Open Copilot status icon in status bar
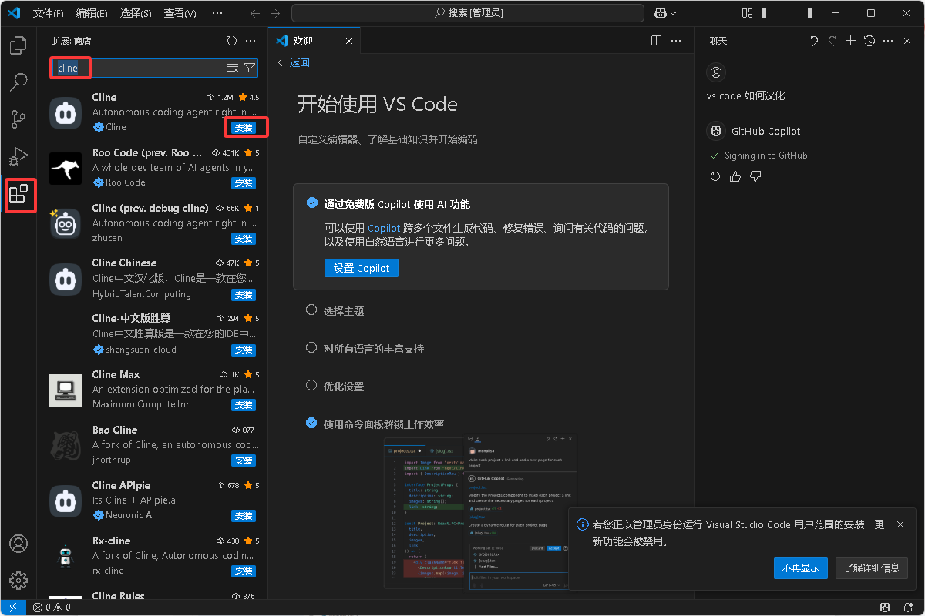This screenshot has width=925, height=616. (886, 607)
